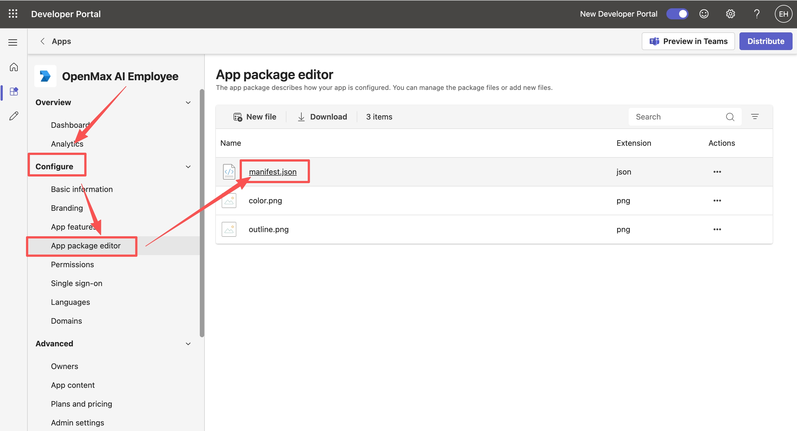Viewport: 797px width, 431px height.
Task: Open the Apps icon in left rail
Action: [14, 92]
